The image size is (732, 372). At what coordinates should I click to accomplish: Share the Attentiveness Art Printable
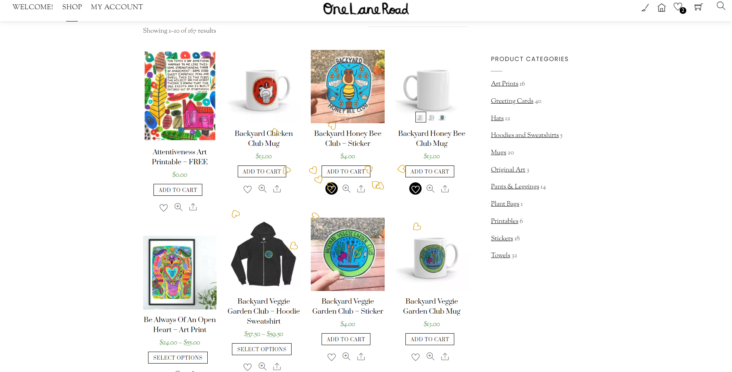pyautogui.click(x=193, y=207)
